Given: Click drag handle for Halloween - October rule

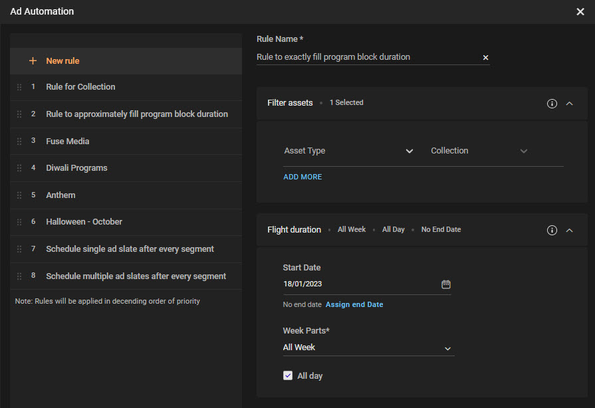Looking at the screenshot, I should (19, 222).
